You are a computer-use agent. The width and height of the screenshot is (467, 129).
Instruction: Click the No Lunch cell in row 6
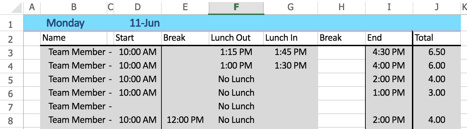point(236,93)
